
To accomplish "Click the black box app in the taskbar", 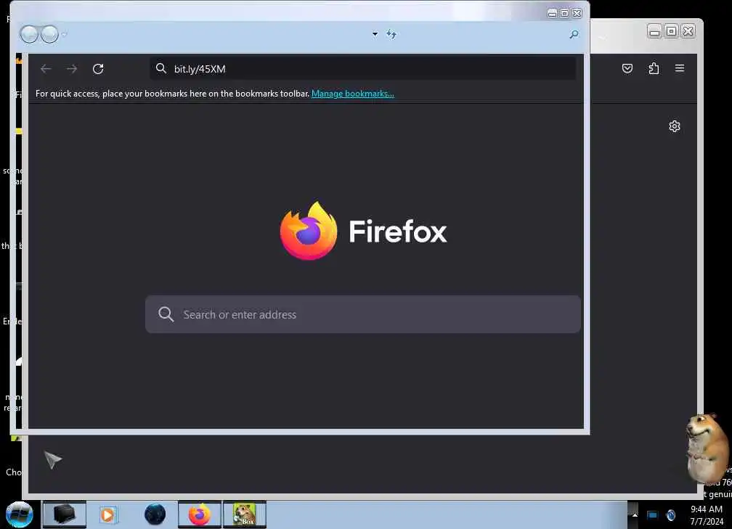I will [x=64, y=514].
